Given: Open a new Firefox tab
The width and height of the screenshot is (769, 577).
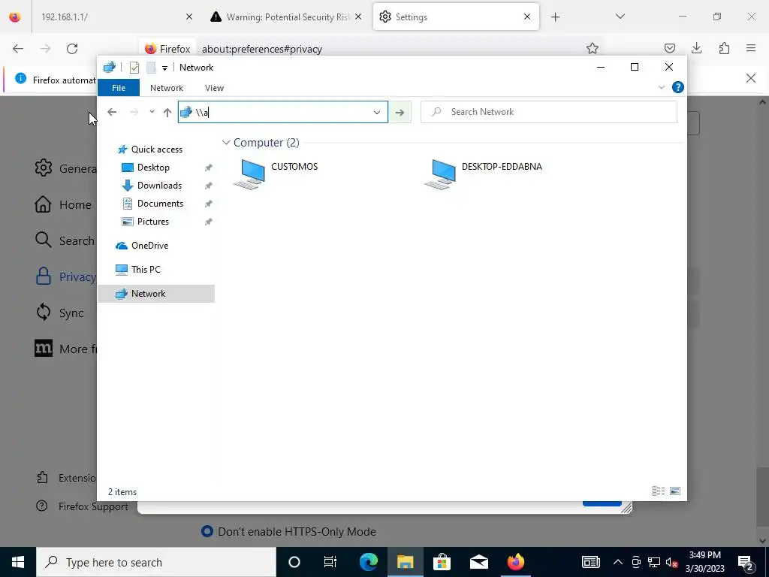Looking at the screenshot, I should point(555,17).
